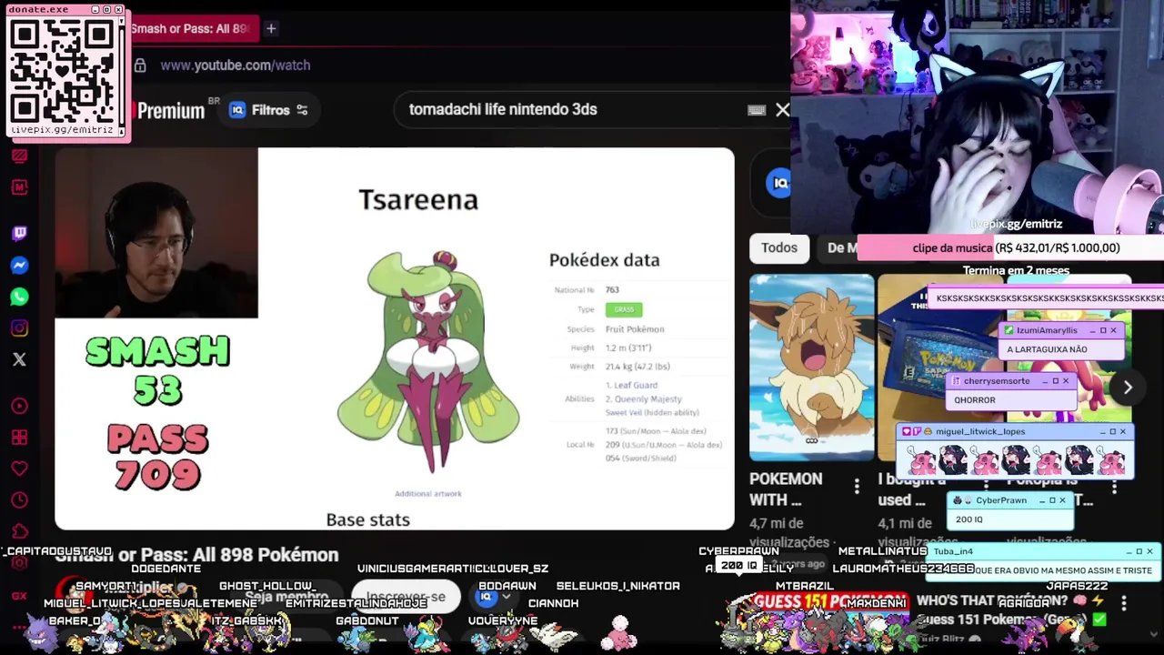Screen dimensions: 1164x655
Task: Open the music player sidebar icon
Action: tap(19, 406)
